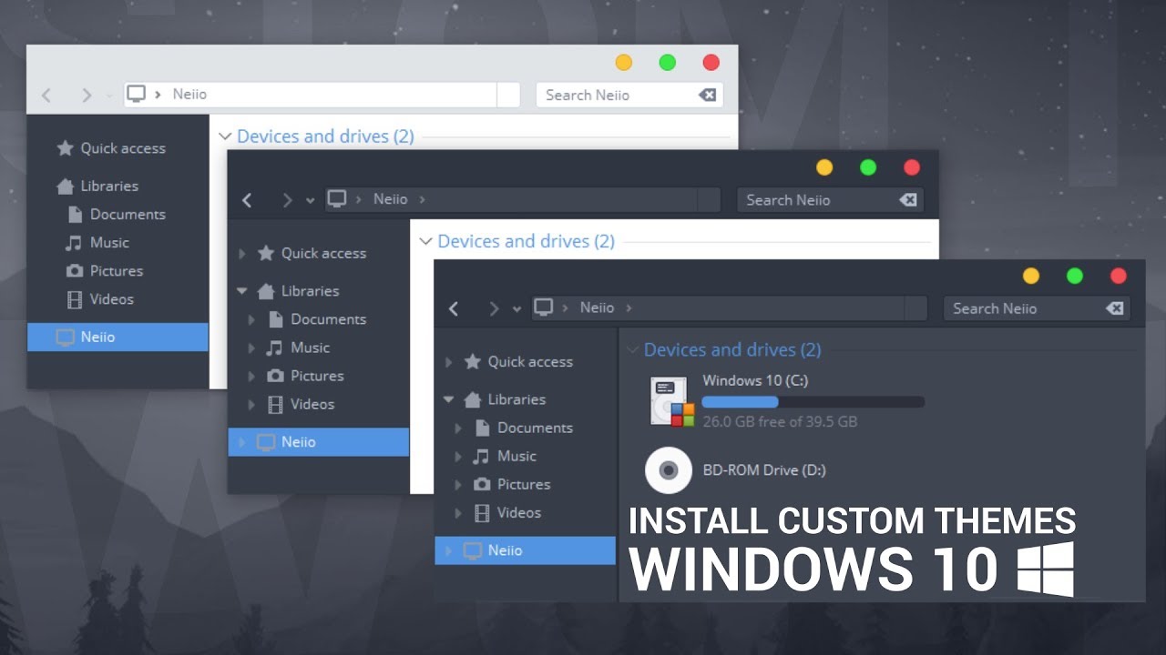Select Videos label in the middle window sidebar
This screenshot has height=655, width=1166.
coord(312,404)
